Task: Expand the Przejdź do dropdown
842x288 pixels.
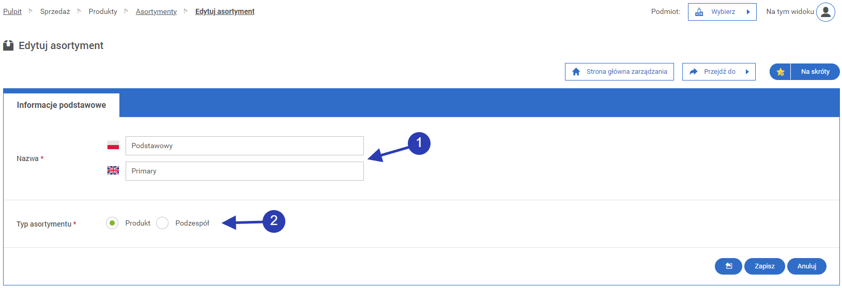Action: click(719, 72)
